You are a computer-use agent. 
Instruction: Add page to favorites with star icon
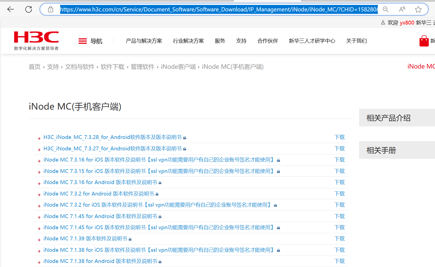coord(418,10)
